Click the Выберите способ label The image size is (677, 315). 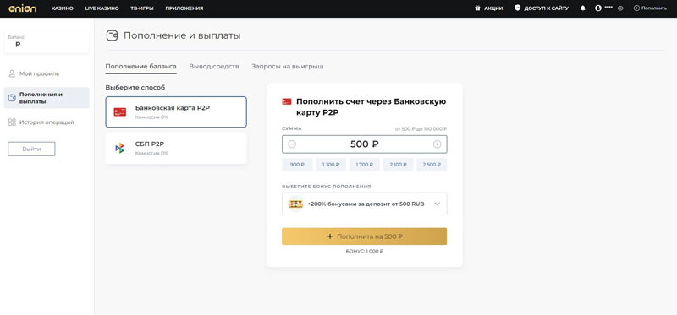pos(135,88)
